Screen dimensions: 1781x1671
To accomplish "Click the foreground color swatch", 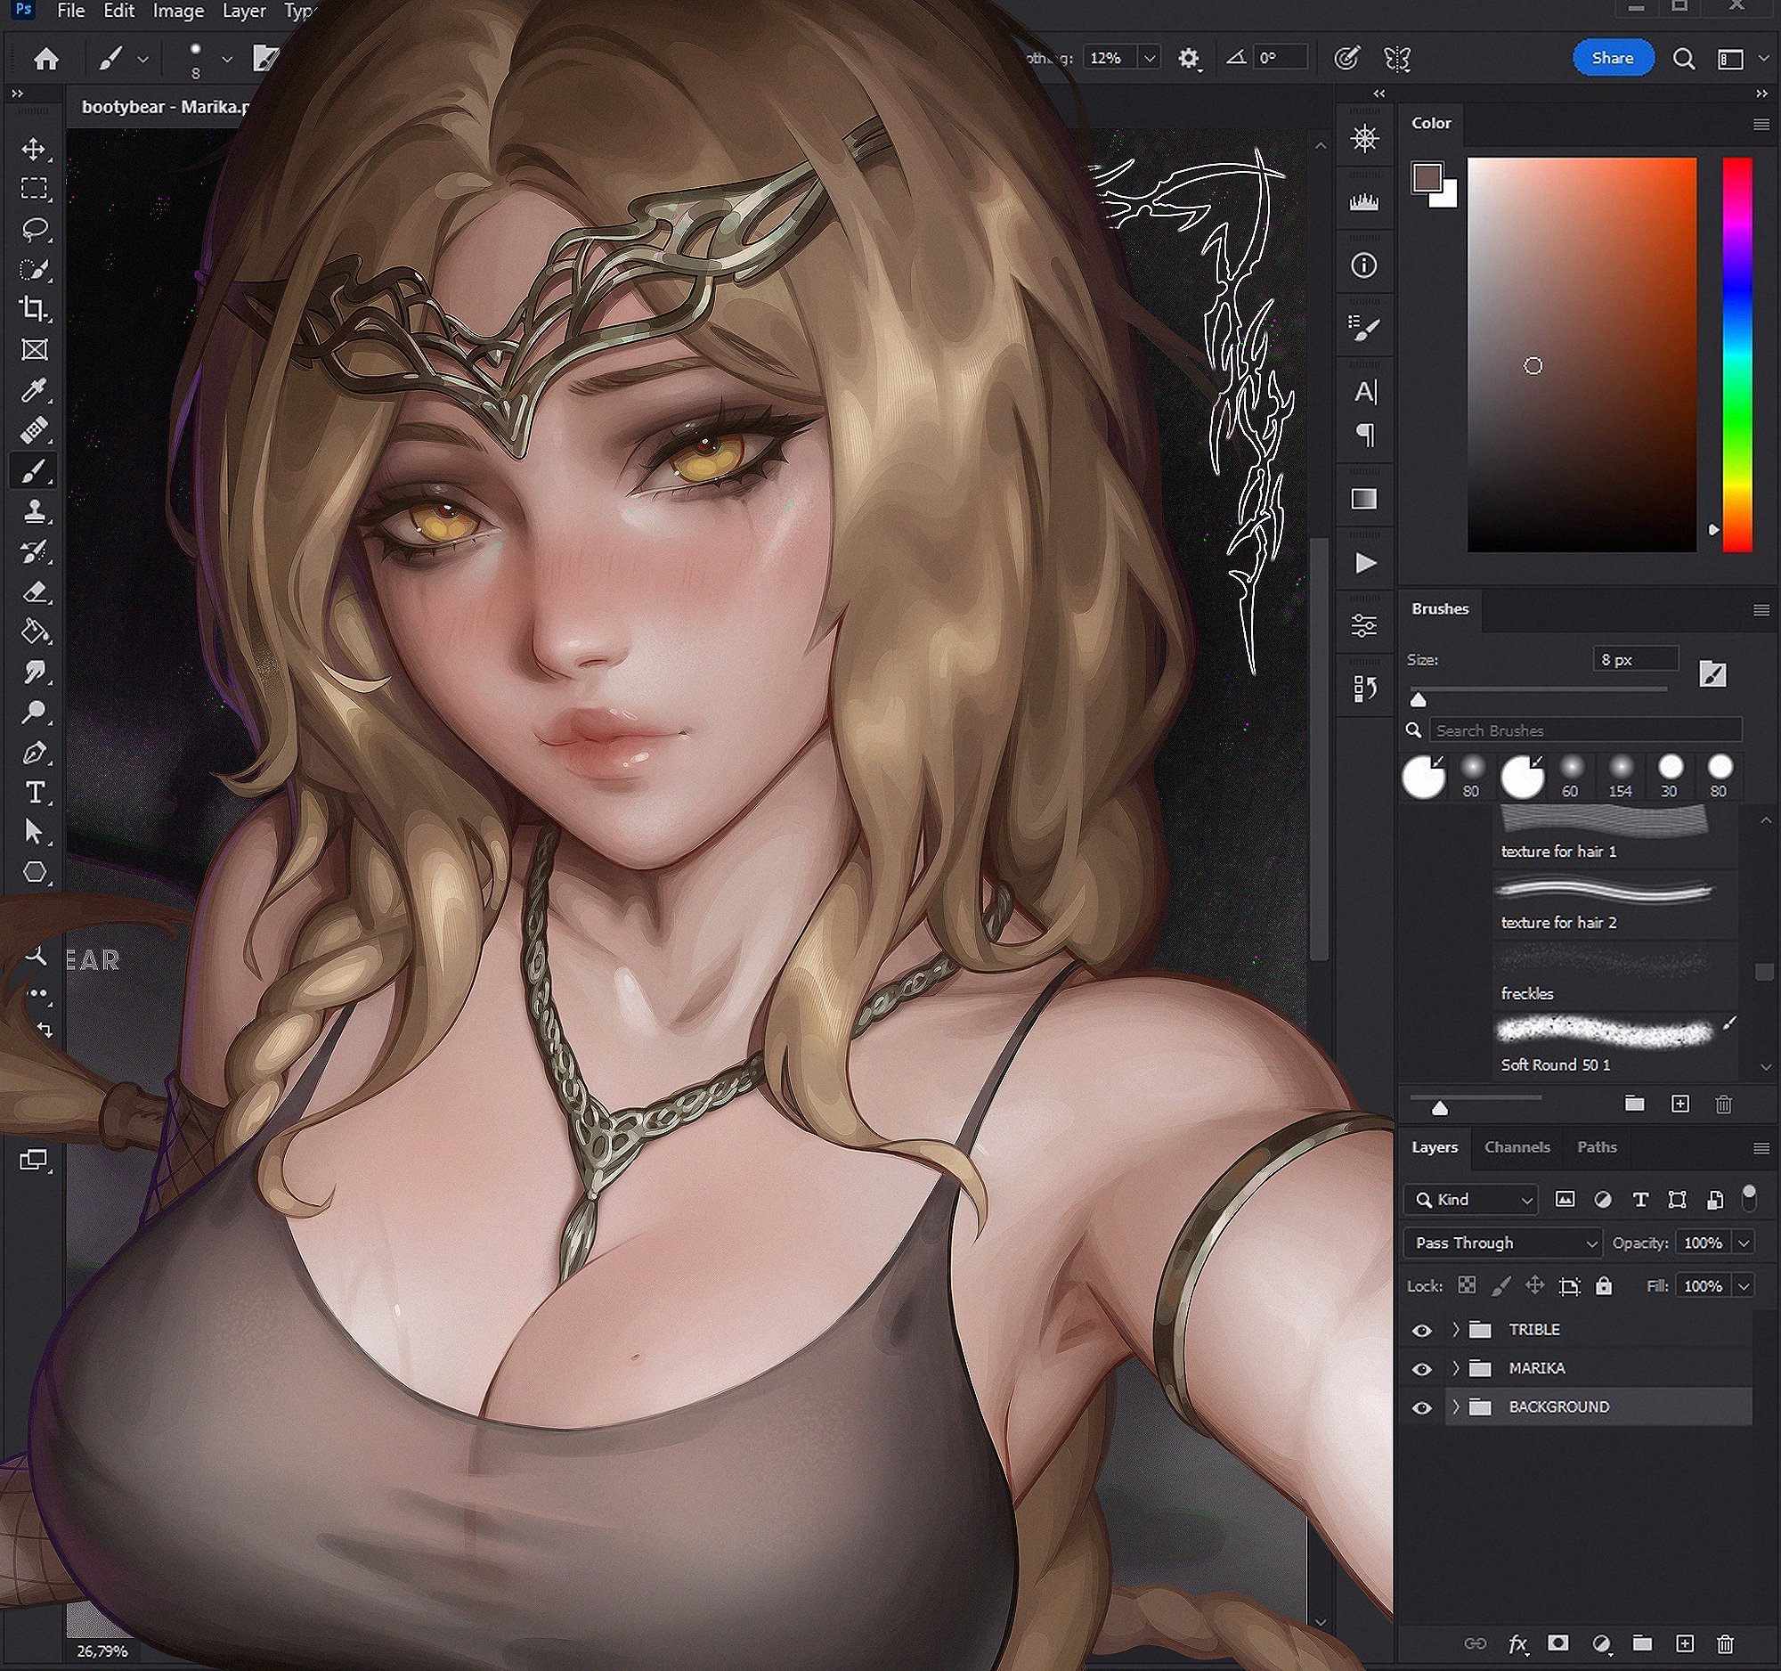I will pyautogui.click(x=1427, y=176).
